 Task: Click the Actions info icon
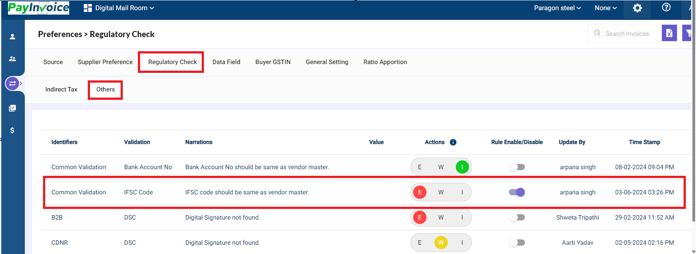453,142
